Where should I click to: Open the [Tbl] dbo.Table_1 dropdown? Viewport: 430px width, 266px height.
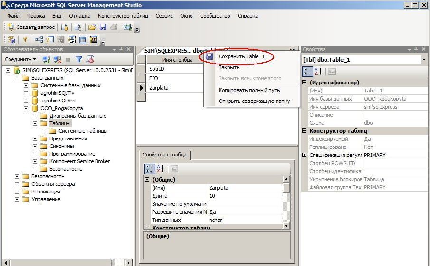tap(424, 60)
